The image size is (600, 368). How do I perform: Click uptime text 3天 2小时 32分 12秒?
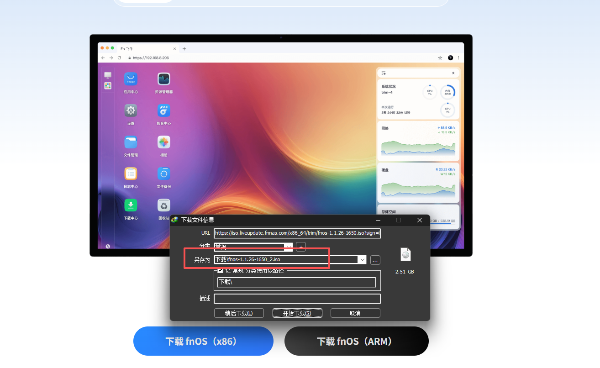(396, 113)
